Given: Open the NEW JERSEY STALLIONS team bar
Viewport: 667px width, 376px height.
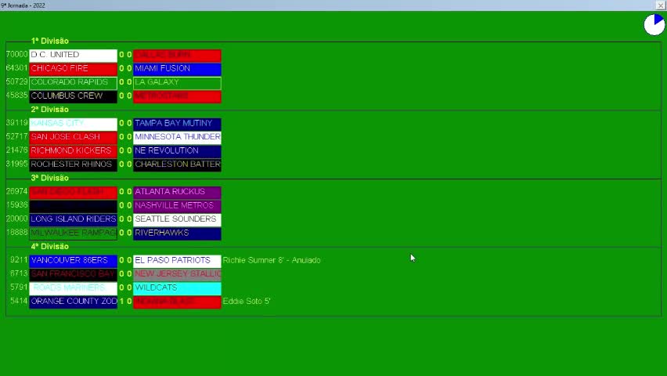Looking at the screenshot, I should point(177,275).
